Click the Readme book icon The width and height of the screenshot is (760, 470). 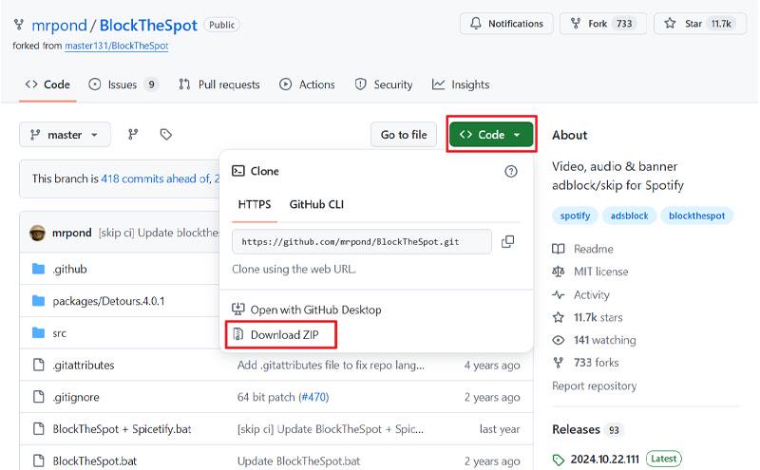559,249
